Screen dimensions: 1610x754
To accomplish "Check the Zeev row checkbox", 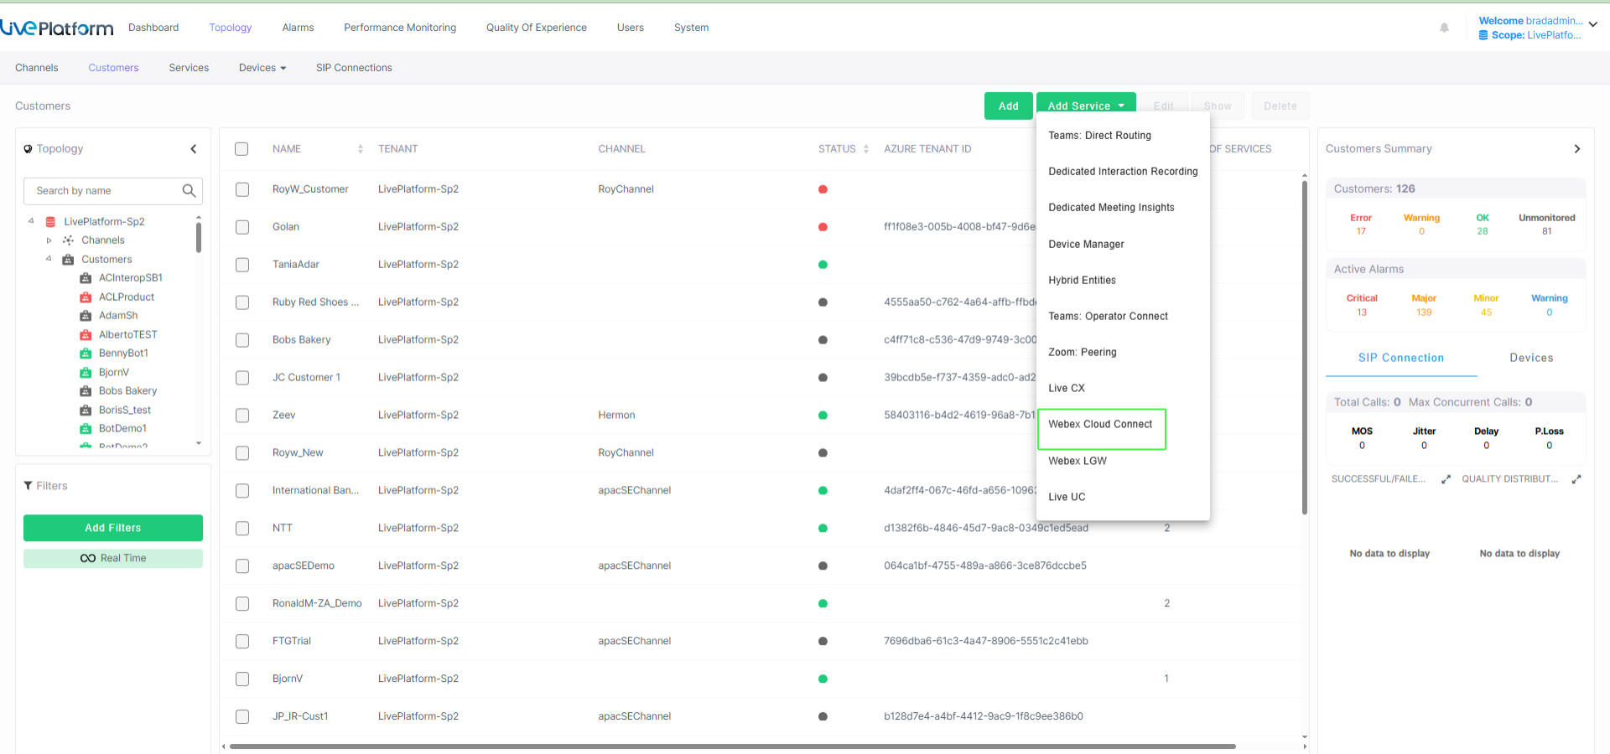I will point(242,416).
